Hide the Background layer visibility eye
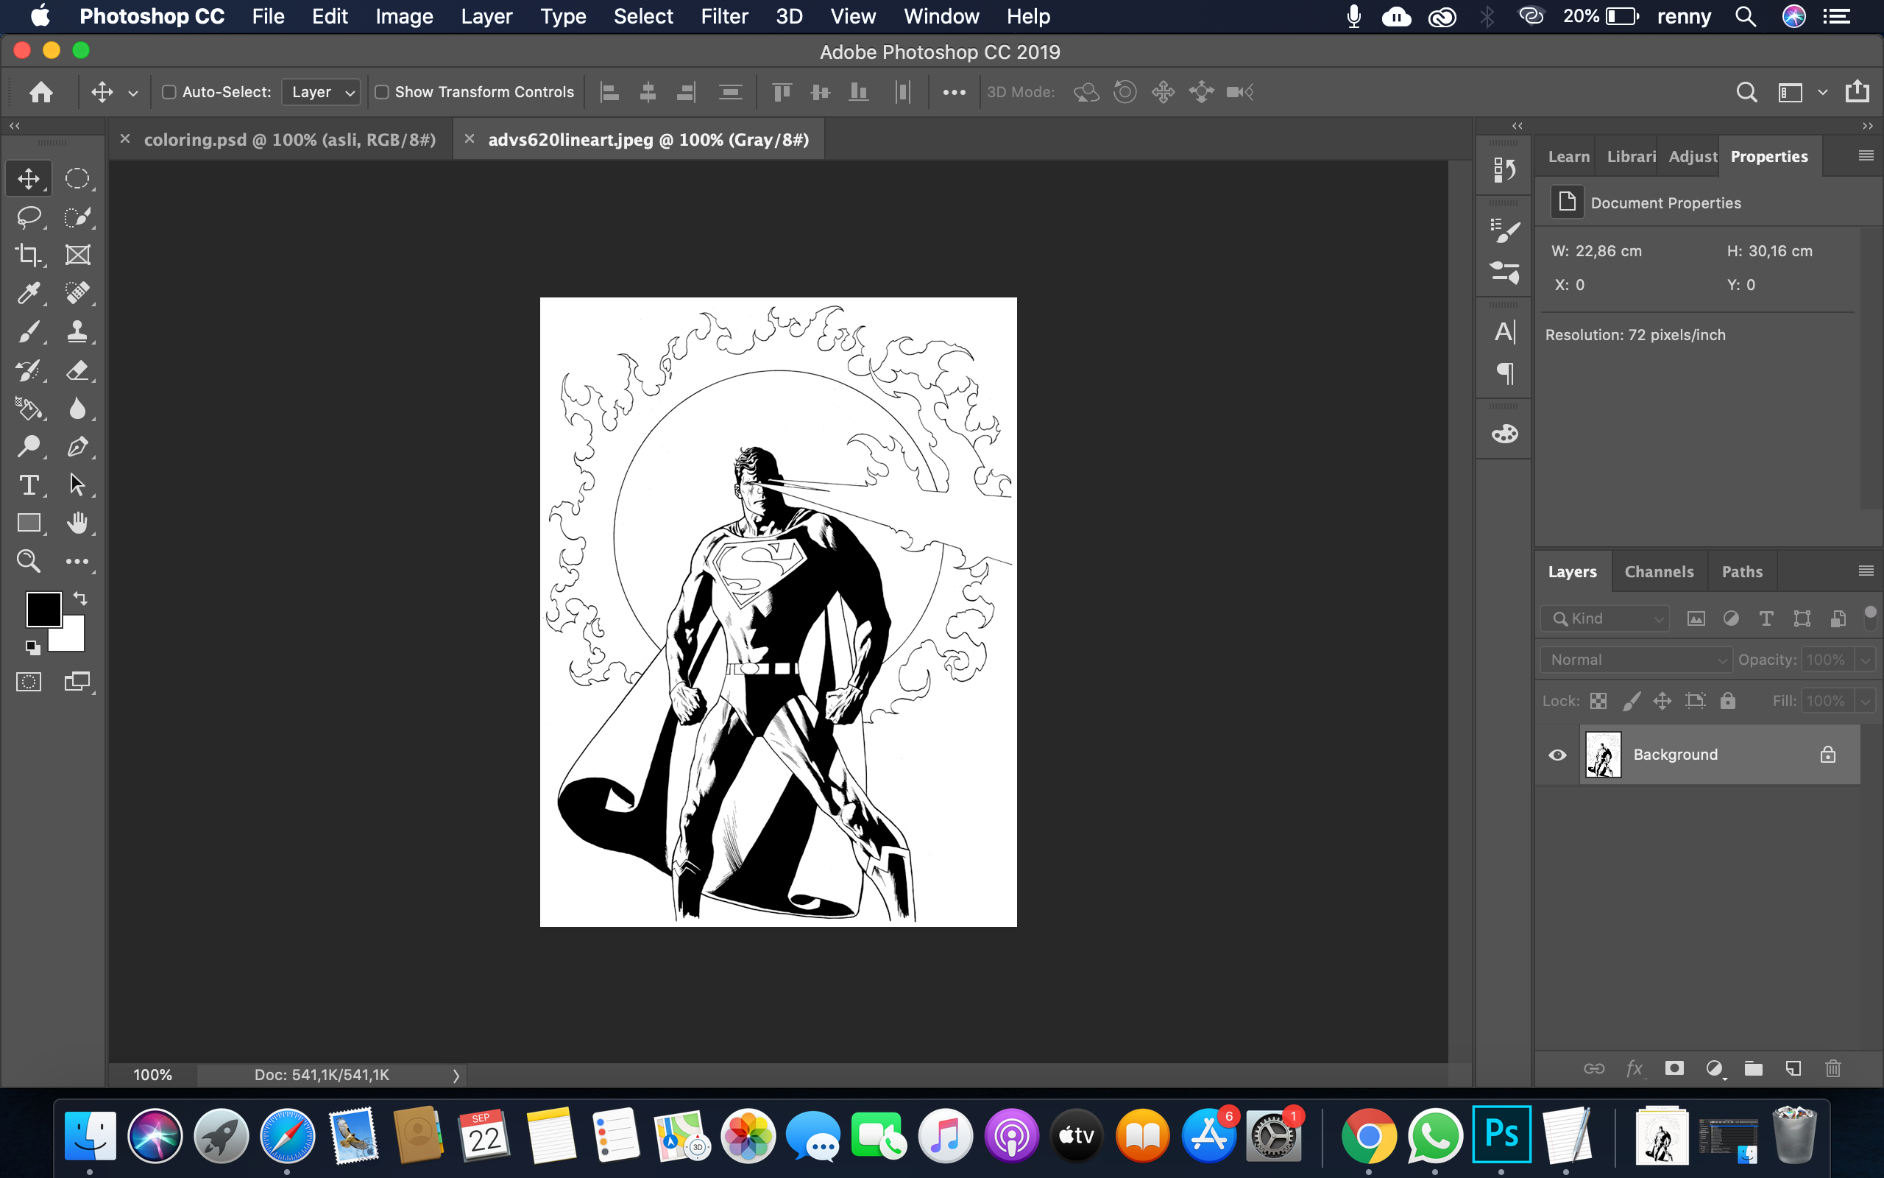The image size is (1884, 1178). click(1557, 754)
